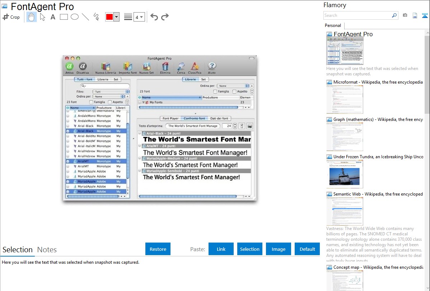The height and width of the screenshot is (291, 430).
Task: Click the Default paste button
Action: 307,249
